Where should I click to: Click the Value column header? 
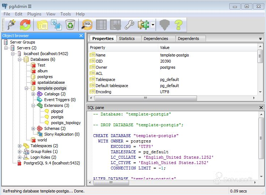coord(208,47)
